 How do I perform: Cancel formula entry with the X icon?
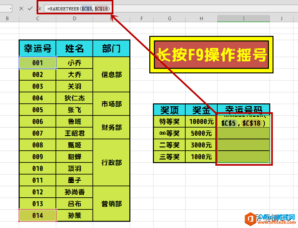(22, 8)
